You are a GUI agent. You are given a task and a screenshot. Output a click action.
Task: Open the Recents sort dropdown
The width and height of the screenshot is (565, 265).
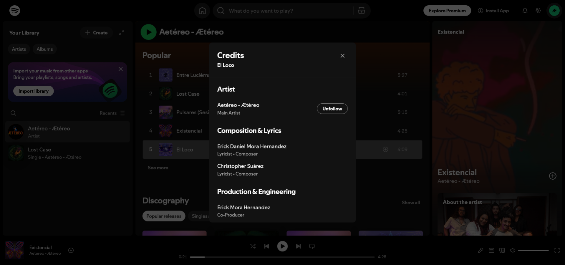(x=112, y=113)
